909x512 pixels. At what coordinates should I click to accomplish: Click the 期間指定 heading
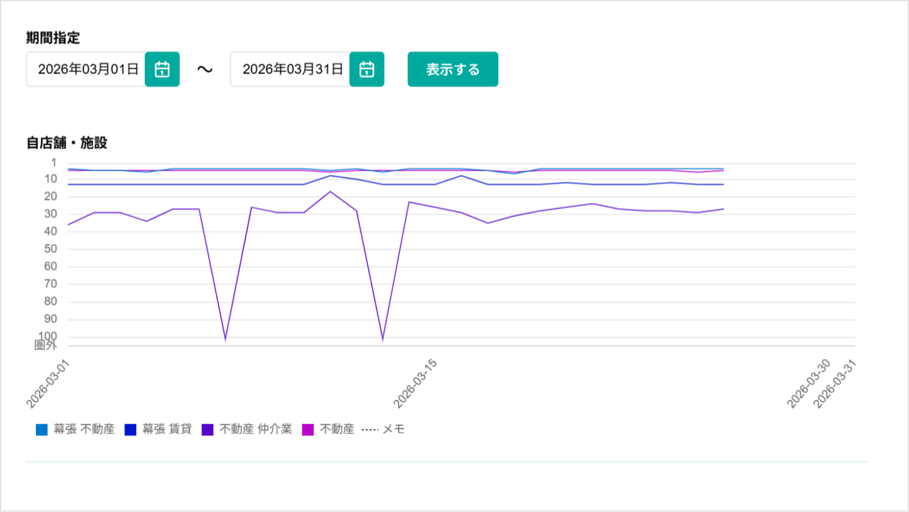(x=53, y=37)
